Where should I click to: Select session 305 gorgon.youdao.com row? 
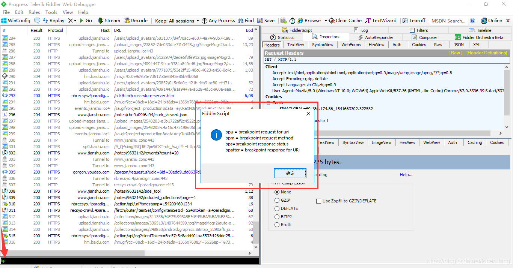127,172
